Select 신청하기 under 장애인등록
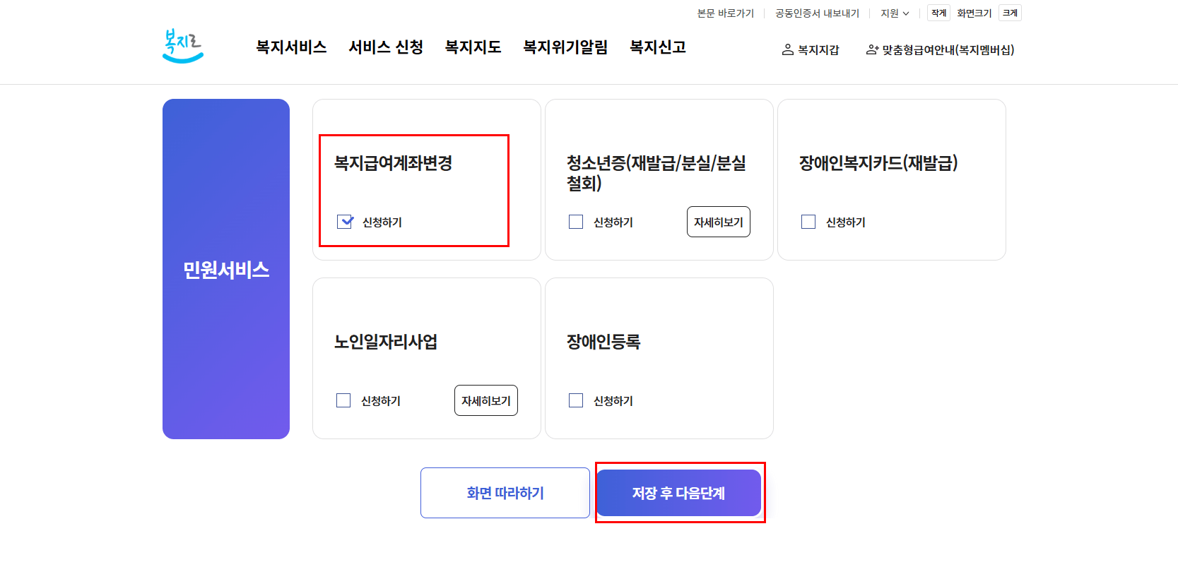The image size is (1178, 567). coord(575,400)
